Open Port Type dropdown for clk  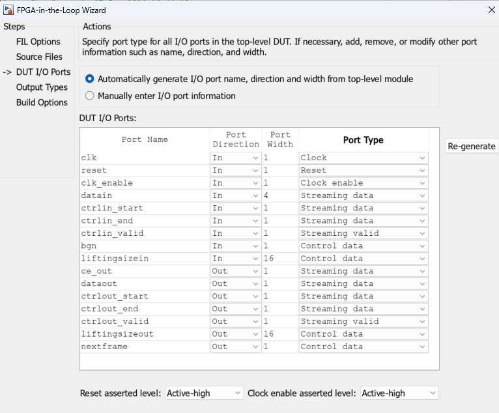click(363, 158)
